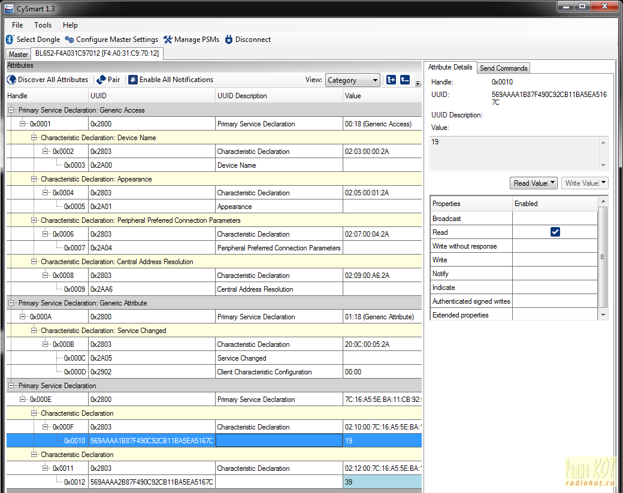Collapse the handle 0x0001 tree node
This screenshot has width=623, height=493.
[23, 123]
